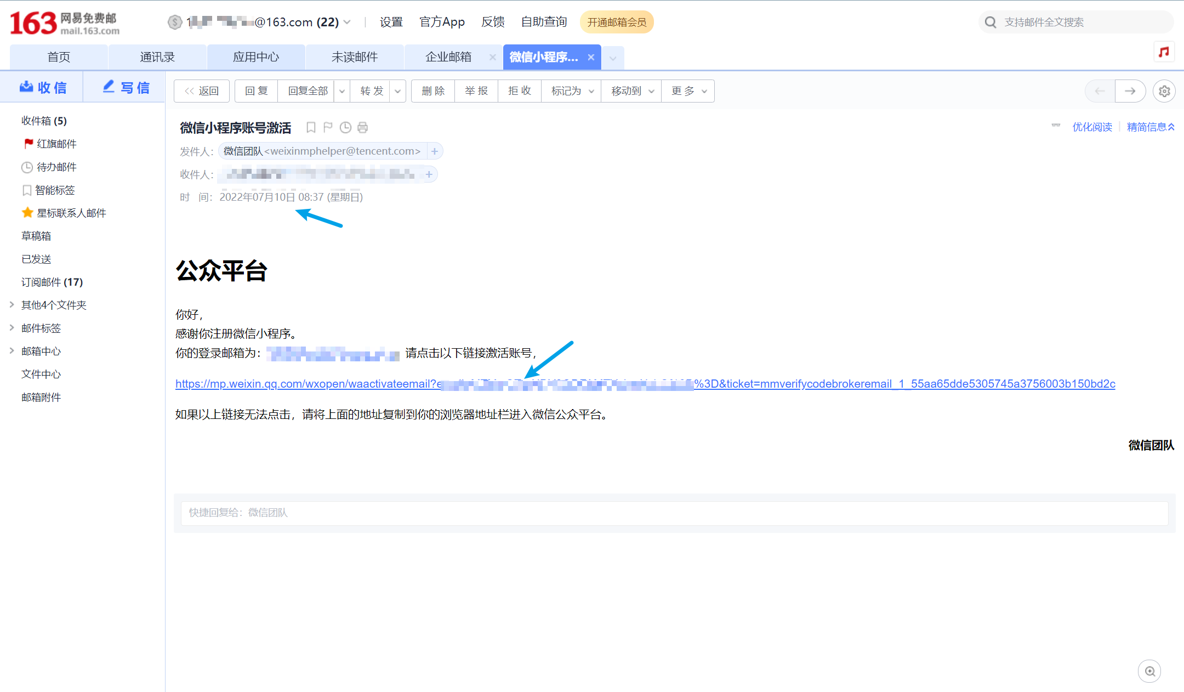Click 收信 button

(42, 88)
